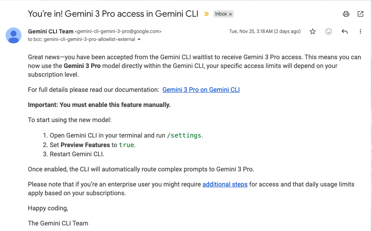Click the Tue, Nov 25 timestamp
Image resolution: width=372 pixels, height=231 pixels.
tap(264, 31)
